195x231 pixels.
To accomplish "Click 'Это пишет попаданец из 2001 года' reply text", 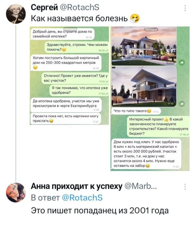I will coord(100,210).
